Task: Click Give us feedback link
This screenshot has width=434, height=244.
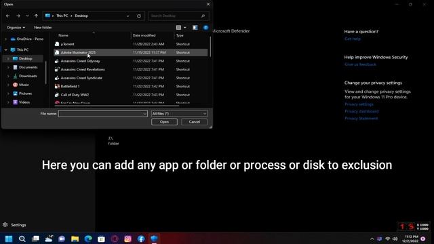Action: [x=360, y=64]
